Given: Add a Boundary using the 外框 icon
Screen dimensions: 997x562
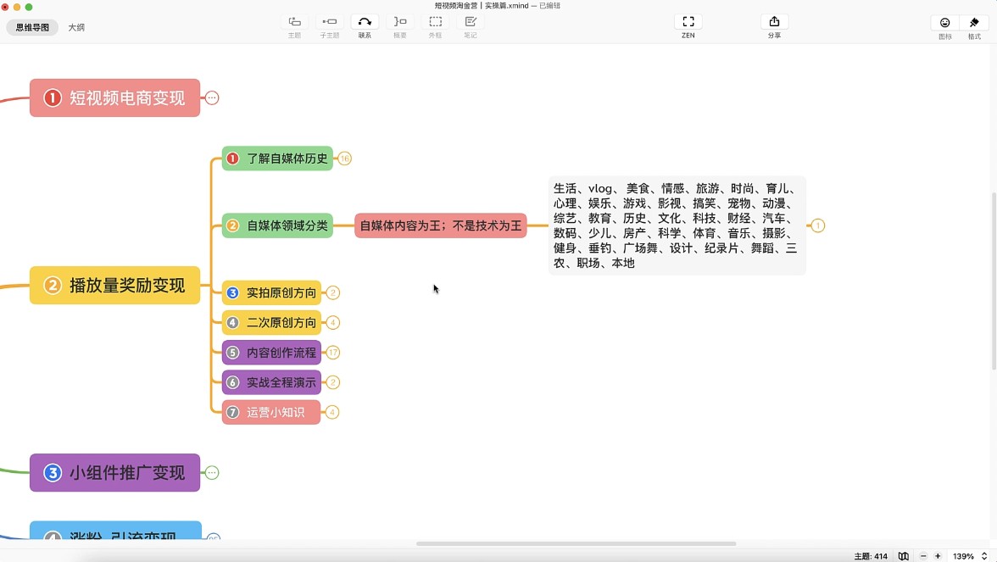Looking at the screenshot, I should click(x=436, y=25).
